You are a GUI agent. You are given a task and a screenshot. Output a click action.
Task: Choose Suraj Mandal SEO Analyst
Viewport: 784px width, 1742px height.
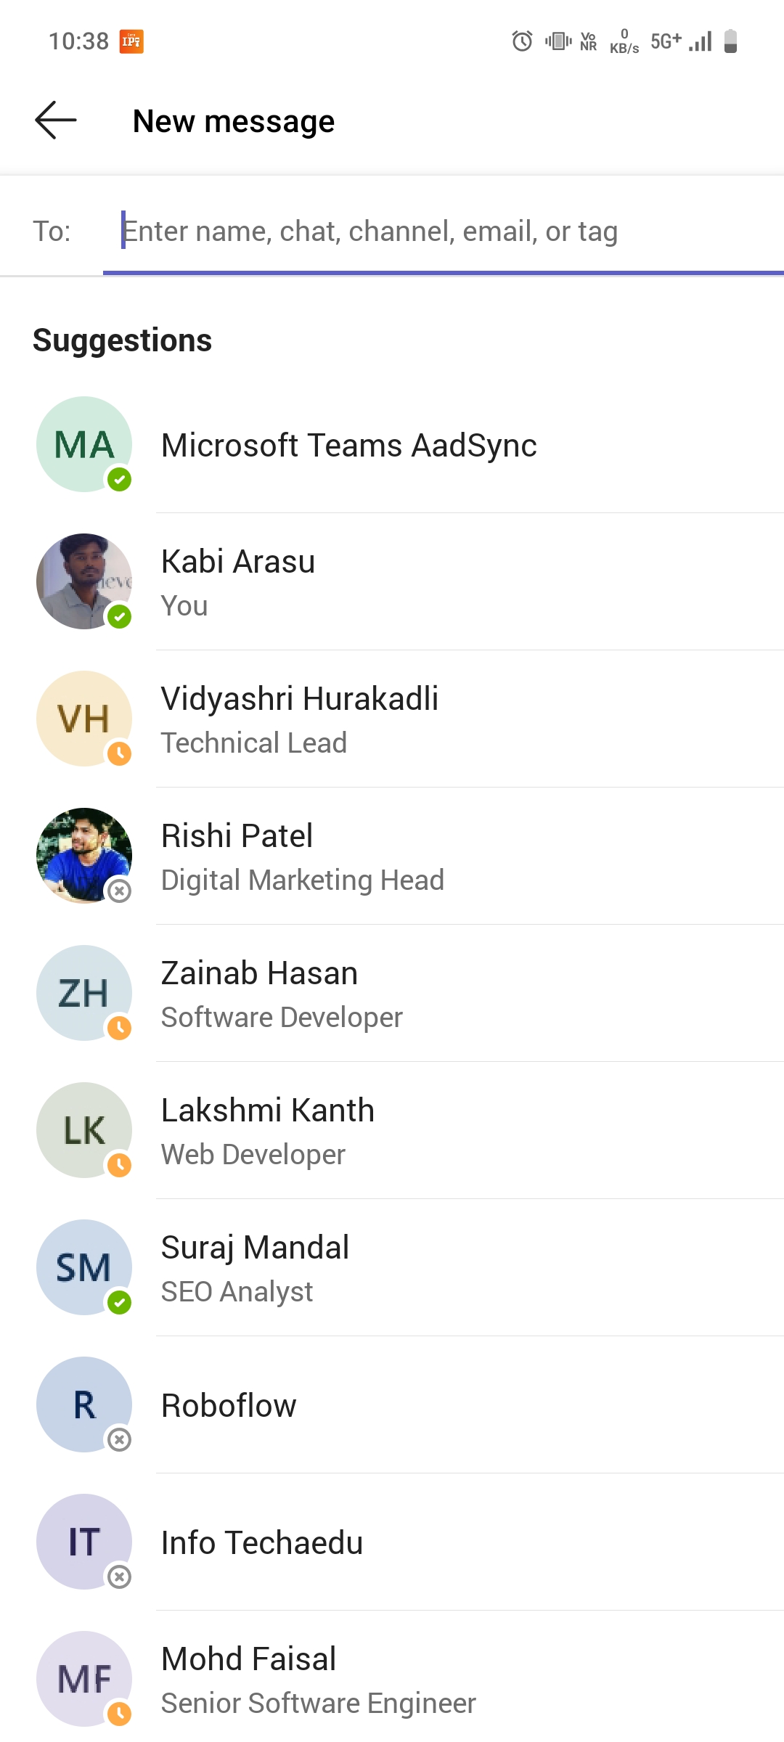pyautogui.click(x=392, y=1267)
